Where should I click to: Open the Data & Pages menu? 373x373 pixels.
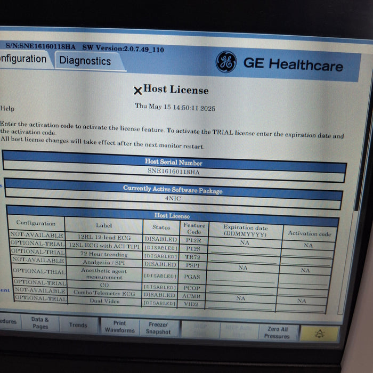tap(40, 322)
